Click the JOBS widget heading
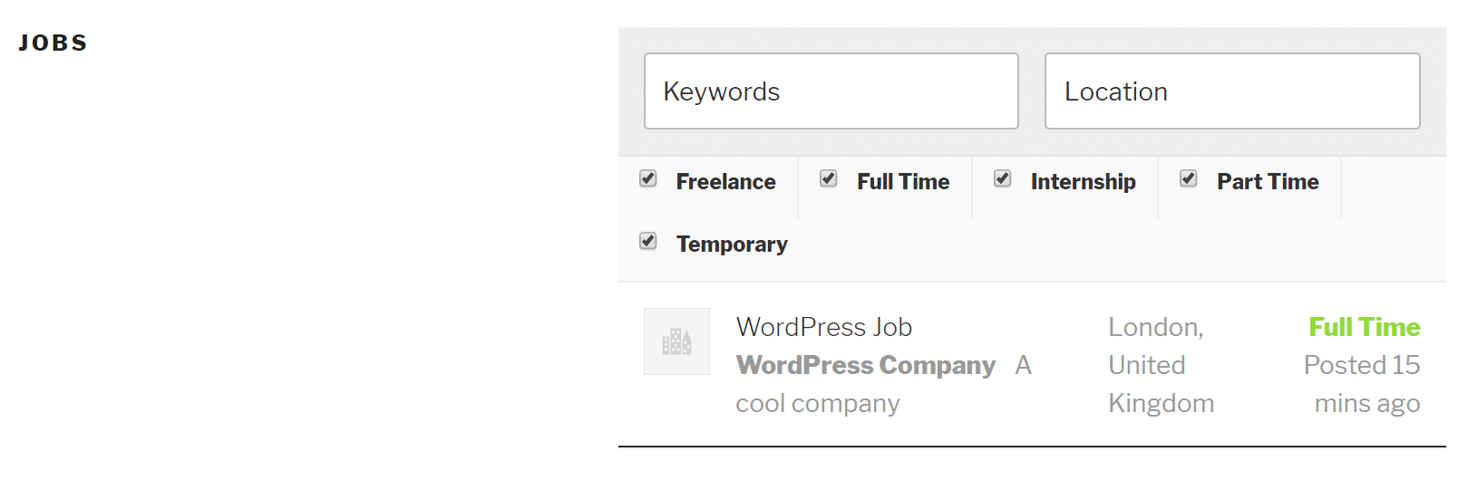 pyautogui.click(x=53, y=43)
